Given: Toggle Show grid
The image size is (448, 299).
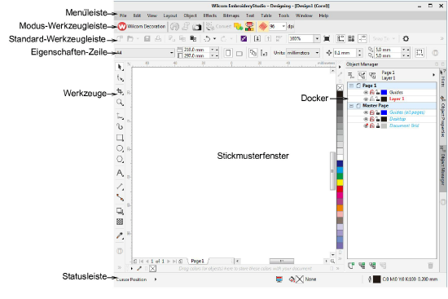Looking at the screenshot, I should click(x=351, y=38).
